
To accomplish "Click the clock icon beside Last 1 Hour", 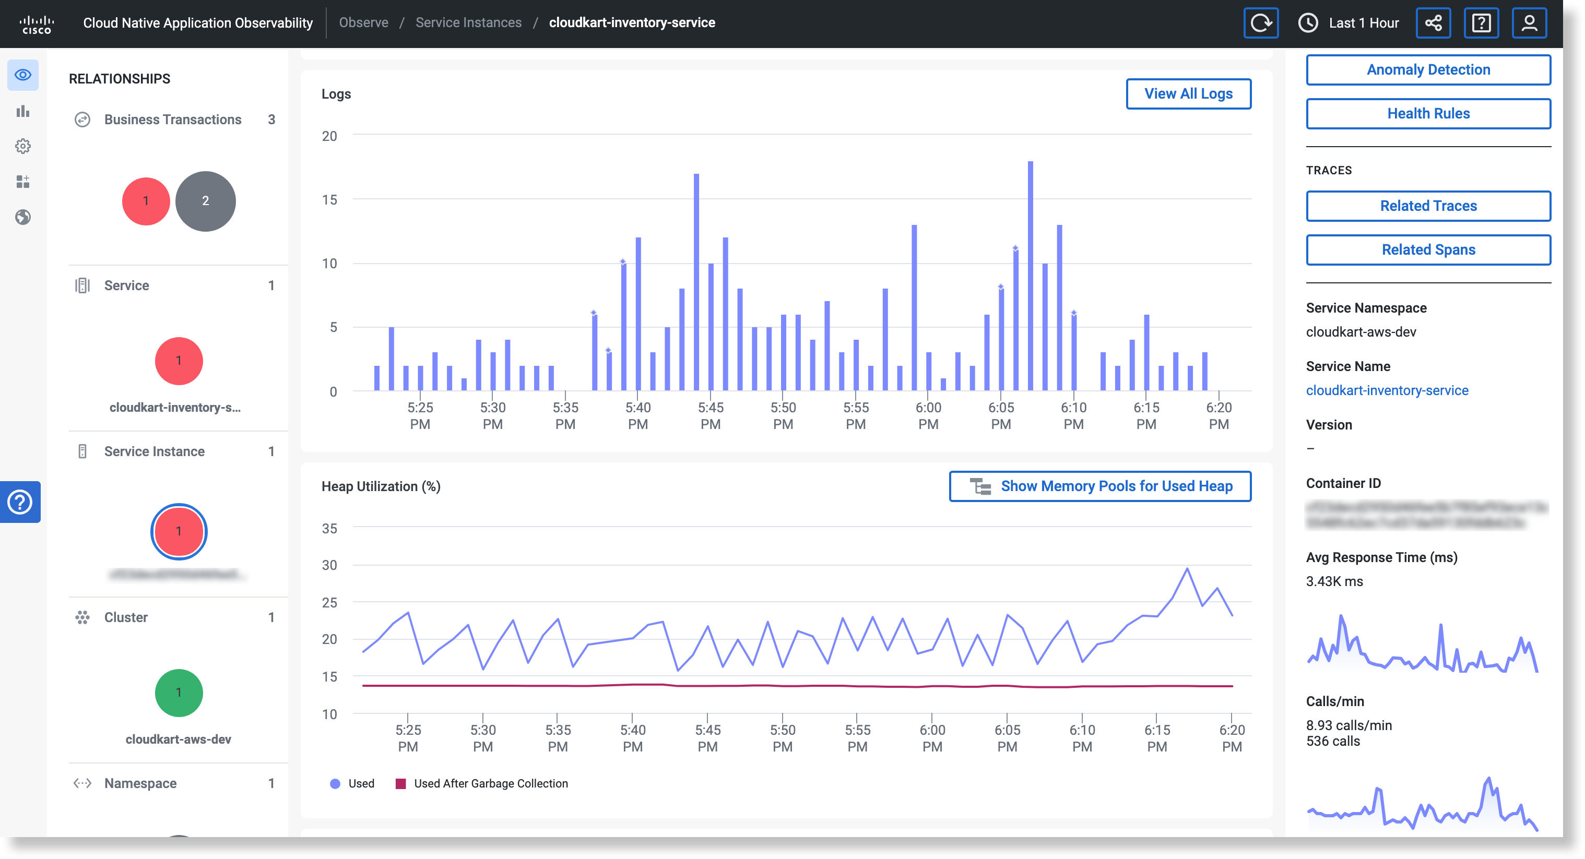I will (x=1307, y=23).
